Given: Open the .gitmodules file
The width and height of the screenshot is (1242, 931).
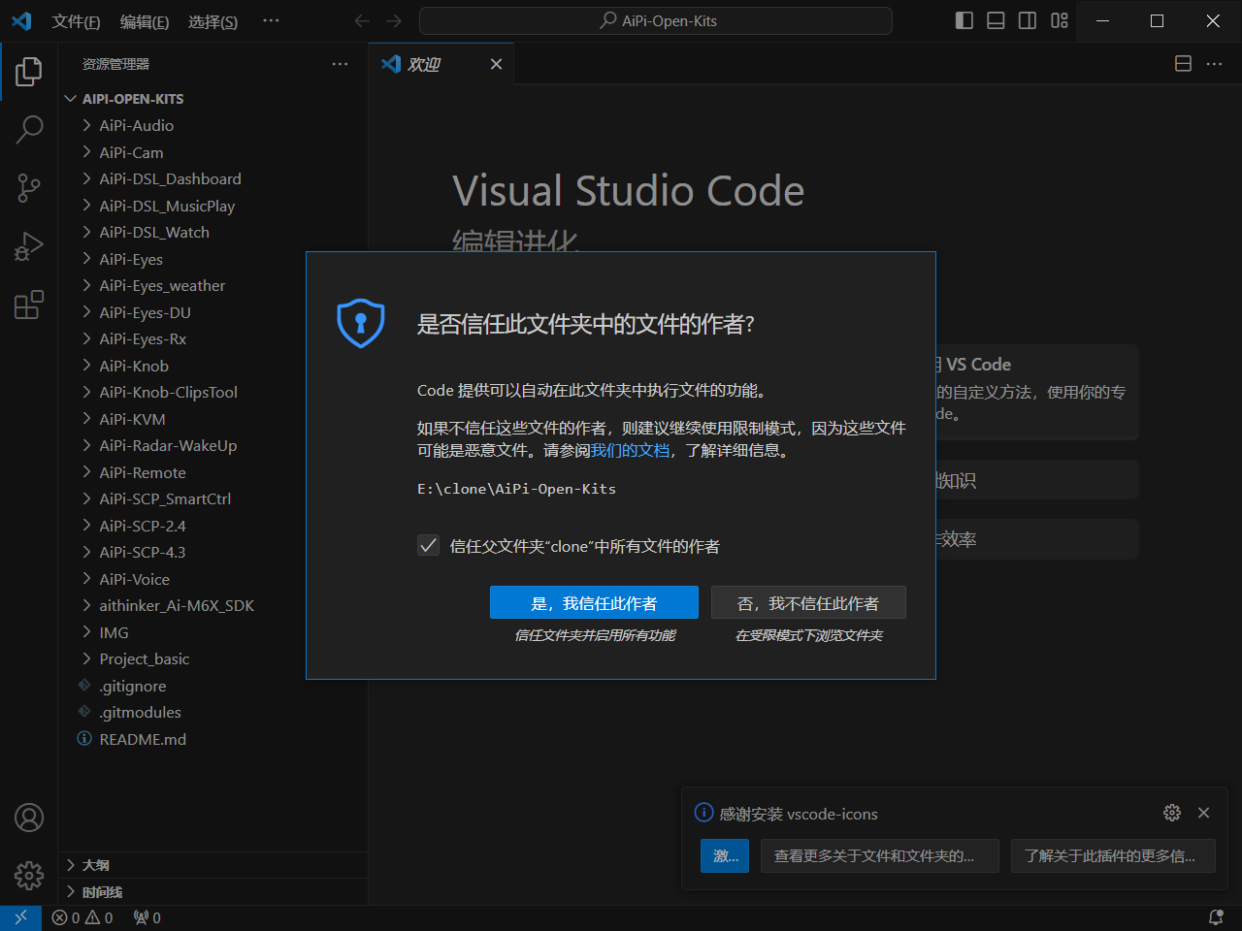Looking at the screenshot, I should [x=212, y=712].
